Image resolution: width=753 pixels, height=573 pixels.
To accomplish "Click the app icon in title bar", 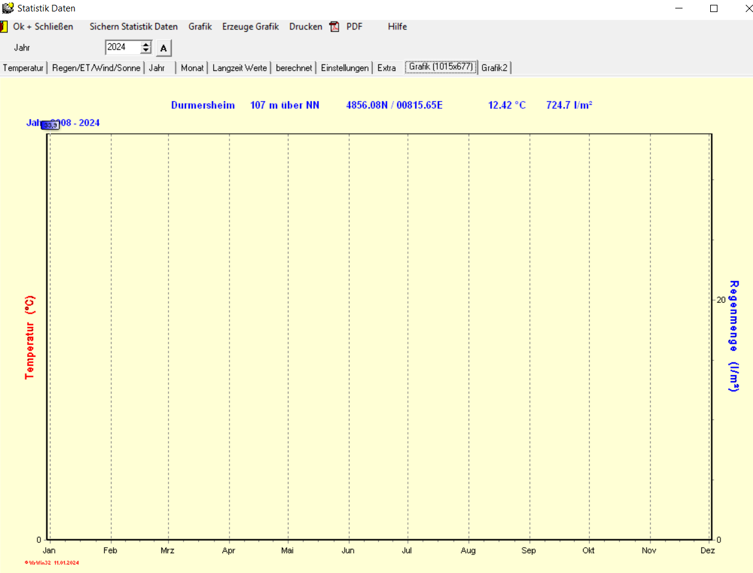I will tap(8, 8).
